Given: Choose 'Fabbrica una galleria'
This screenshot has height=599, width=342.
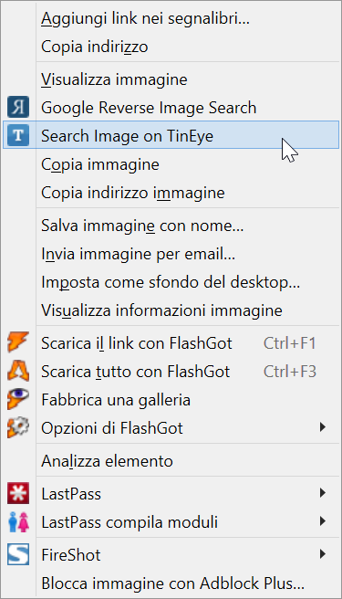Looking at the screenshot, I should 171,400.
